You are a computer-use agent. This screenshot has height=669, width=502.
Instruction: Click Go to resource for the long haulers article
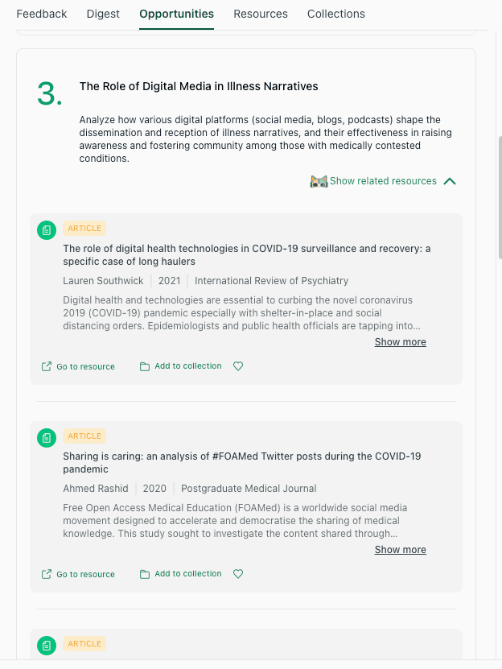pyautogui.click(x=85, y=366)
